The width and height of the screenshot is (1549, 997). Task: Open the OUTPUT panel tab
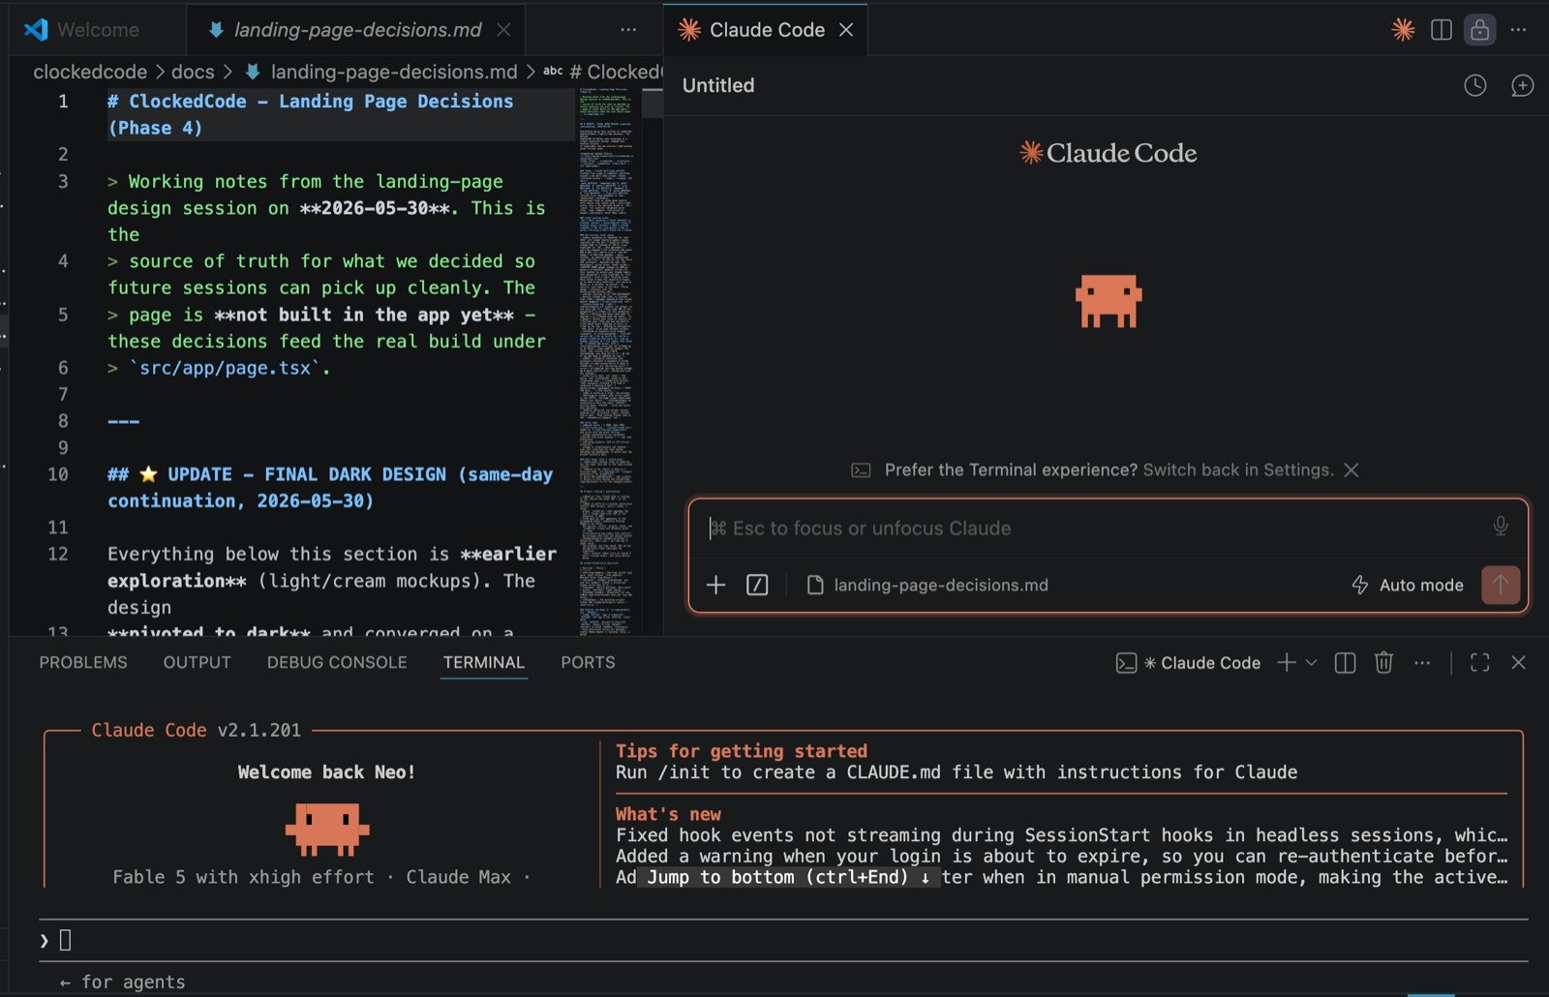pyautogui.click(x=197, y=662)
